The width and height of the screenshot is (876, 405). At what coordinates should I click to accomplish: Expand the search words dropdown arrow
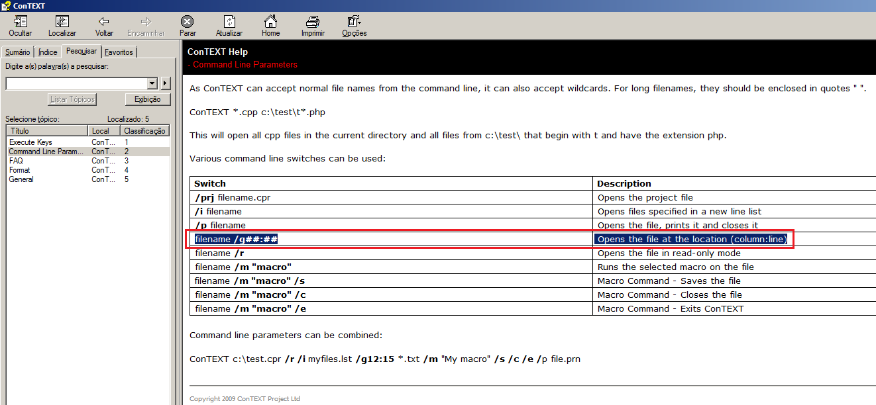click(x=152, y=83)
